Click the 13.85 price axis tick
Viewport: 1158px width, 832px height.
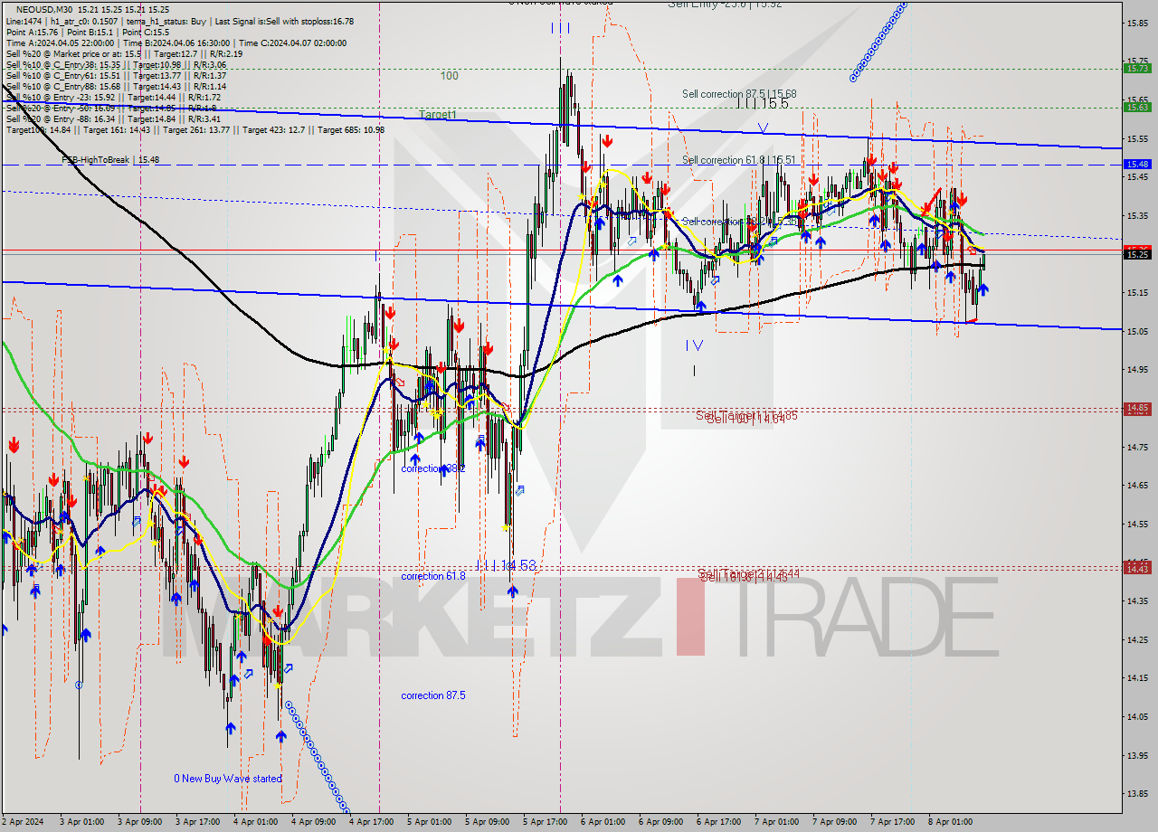(x=1137, y=793)
